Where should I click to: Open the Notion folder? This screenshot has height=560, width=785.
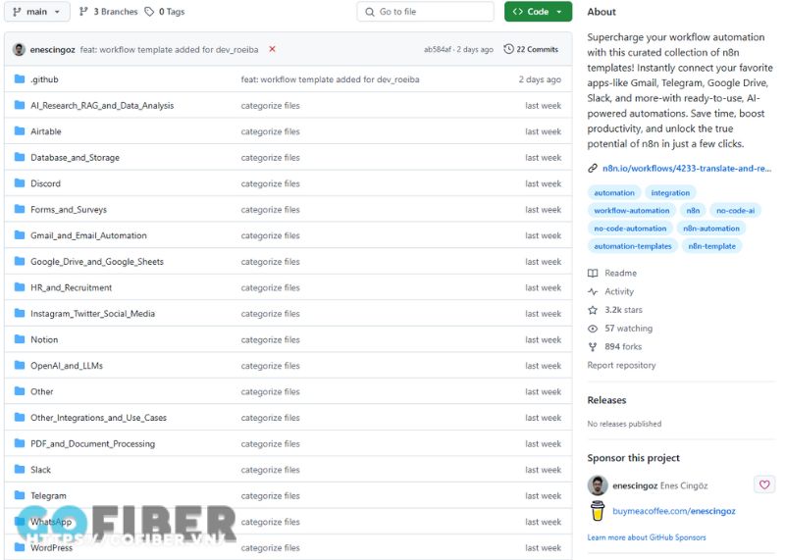tap(44, 339)
